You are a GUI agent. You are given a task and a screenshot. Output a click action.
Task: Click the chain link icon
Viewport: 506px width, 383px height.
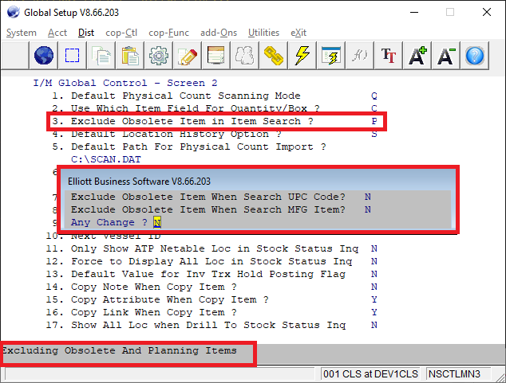pos(275,56)
